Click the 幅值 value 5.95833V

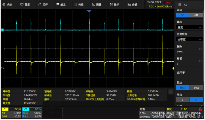(x=153, y=91)
